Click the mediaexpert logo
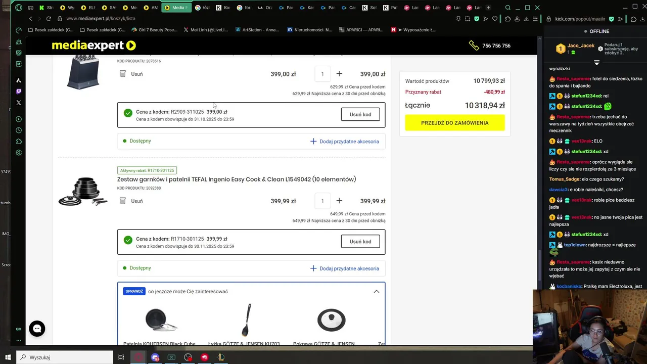Image resolution: width=647 pixels, height=364 pixels. (x=94, y=45)
